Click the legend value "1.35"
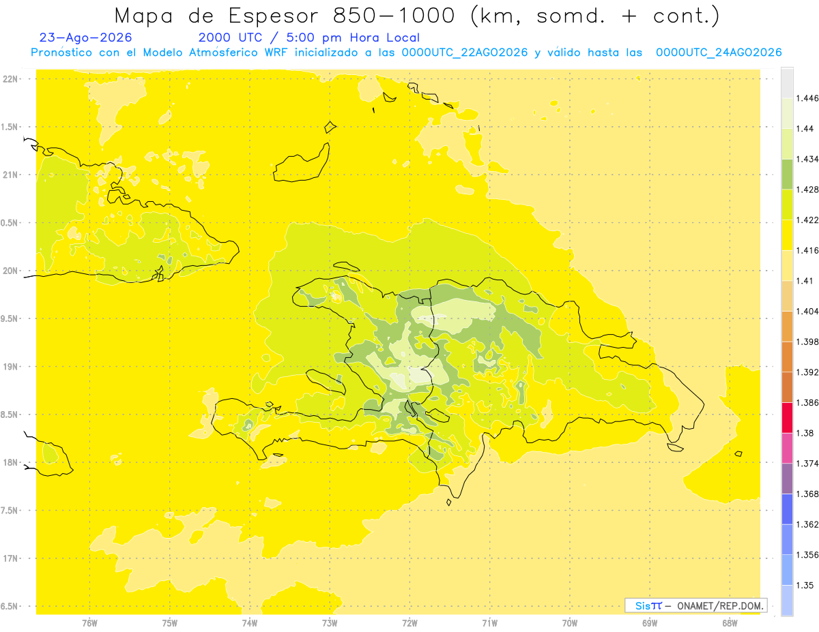 (806, 585)
